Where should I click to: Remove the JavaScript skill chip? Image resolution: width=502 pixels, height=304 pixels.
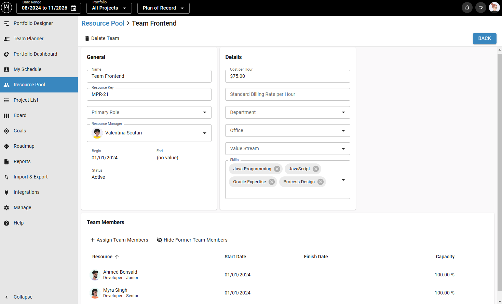pos(316,169)
